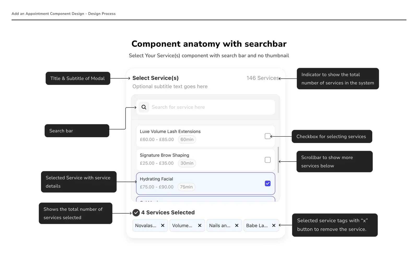Click the 75min duration badge
418x266 pixels.
click(186, 187)
